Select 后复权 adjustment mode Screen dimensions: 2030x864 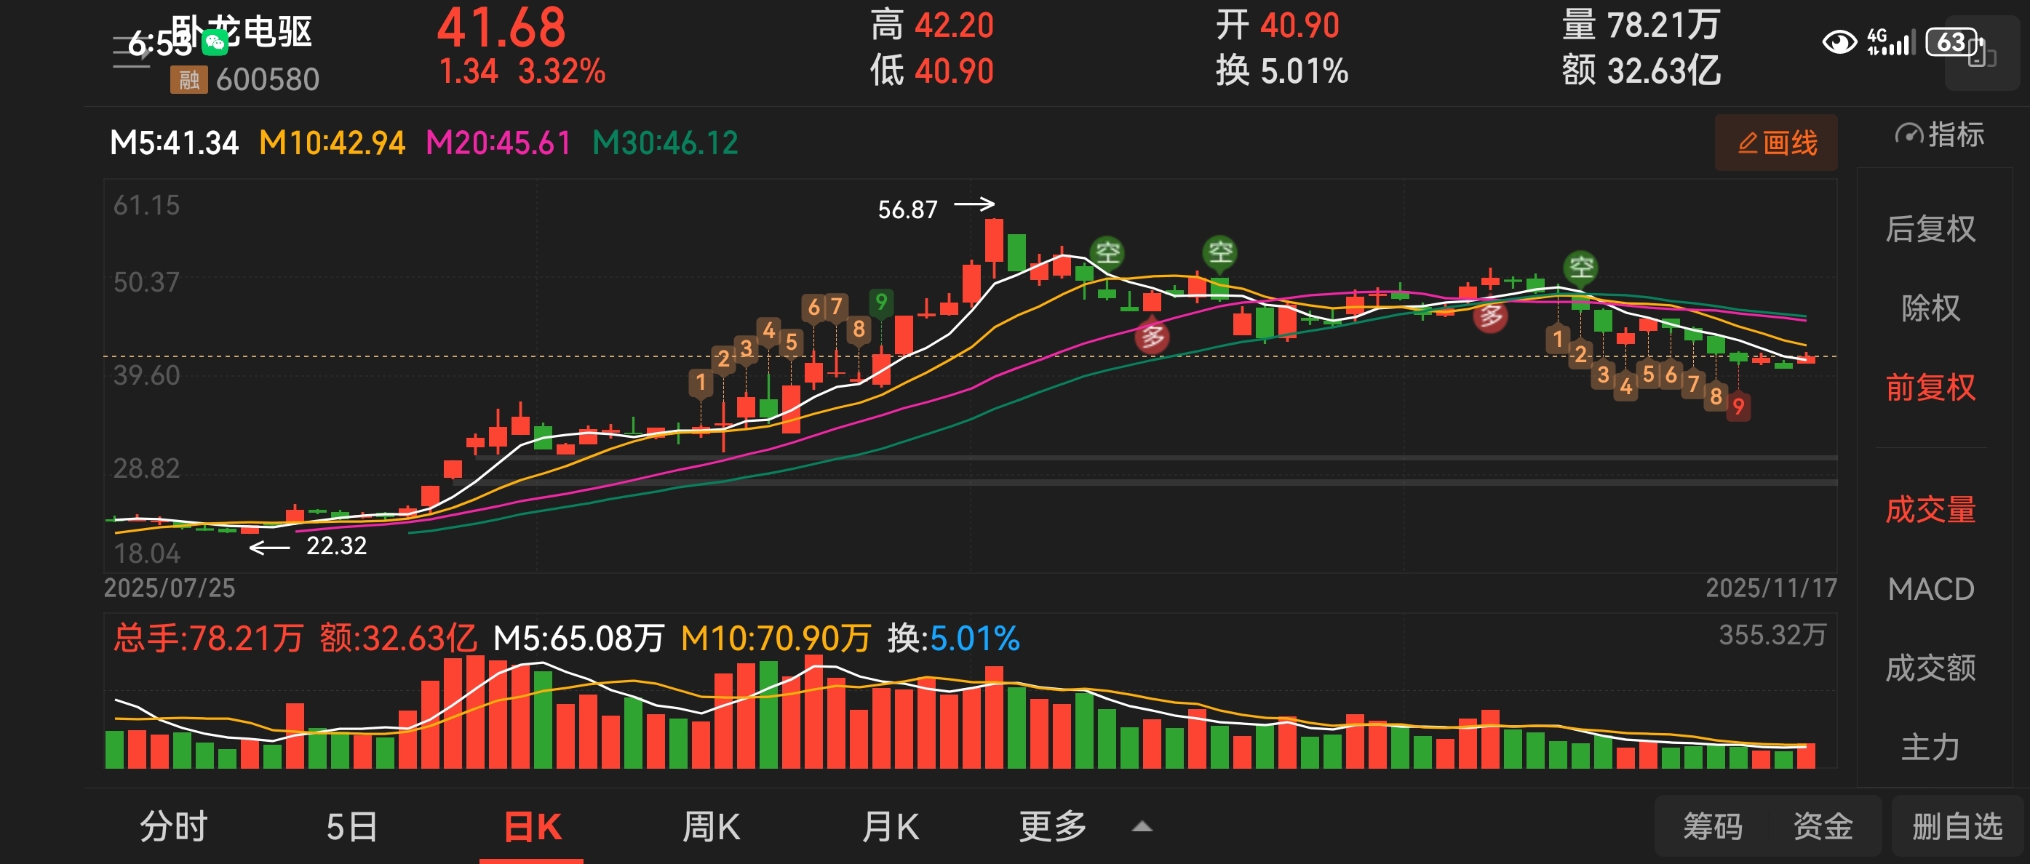pyautogui.click(x=1930, y=230)
